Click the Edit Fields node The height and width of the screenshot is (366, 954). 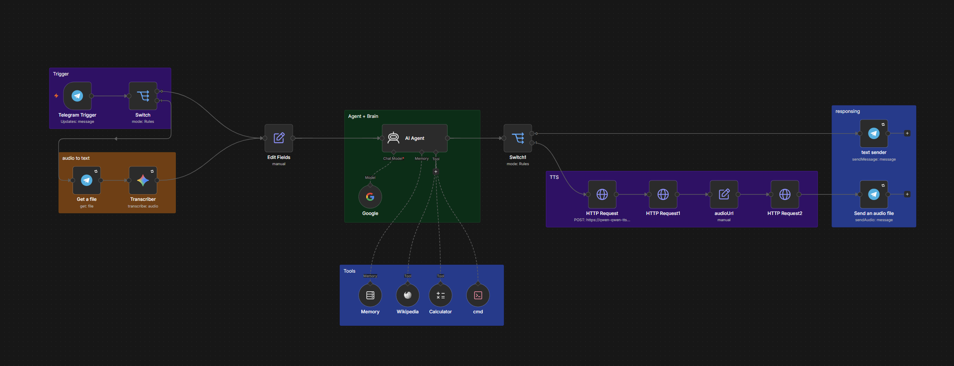pyautogui.click(x=279, y=138)
